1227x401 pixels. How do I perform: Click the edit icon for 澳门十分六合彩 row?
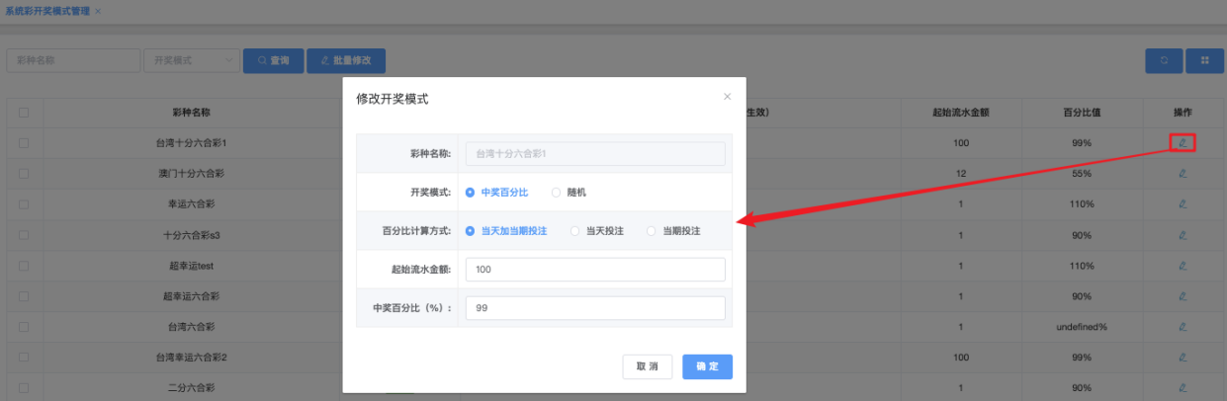click(1182, 174)
